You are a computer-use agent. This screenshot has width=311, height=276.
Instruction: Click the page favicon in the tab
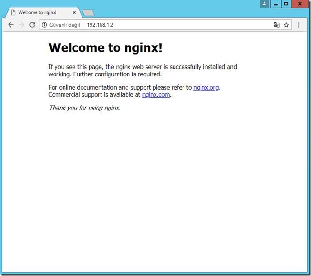(13, 13)
